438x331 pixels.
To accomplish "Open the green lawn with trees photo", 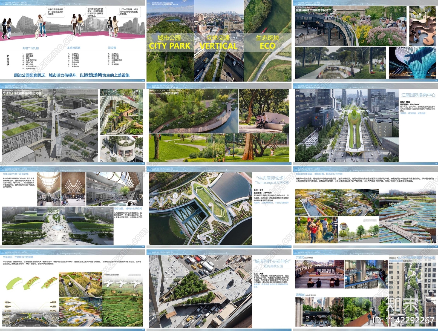I will click(x=186, y=148).
